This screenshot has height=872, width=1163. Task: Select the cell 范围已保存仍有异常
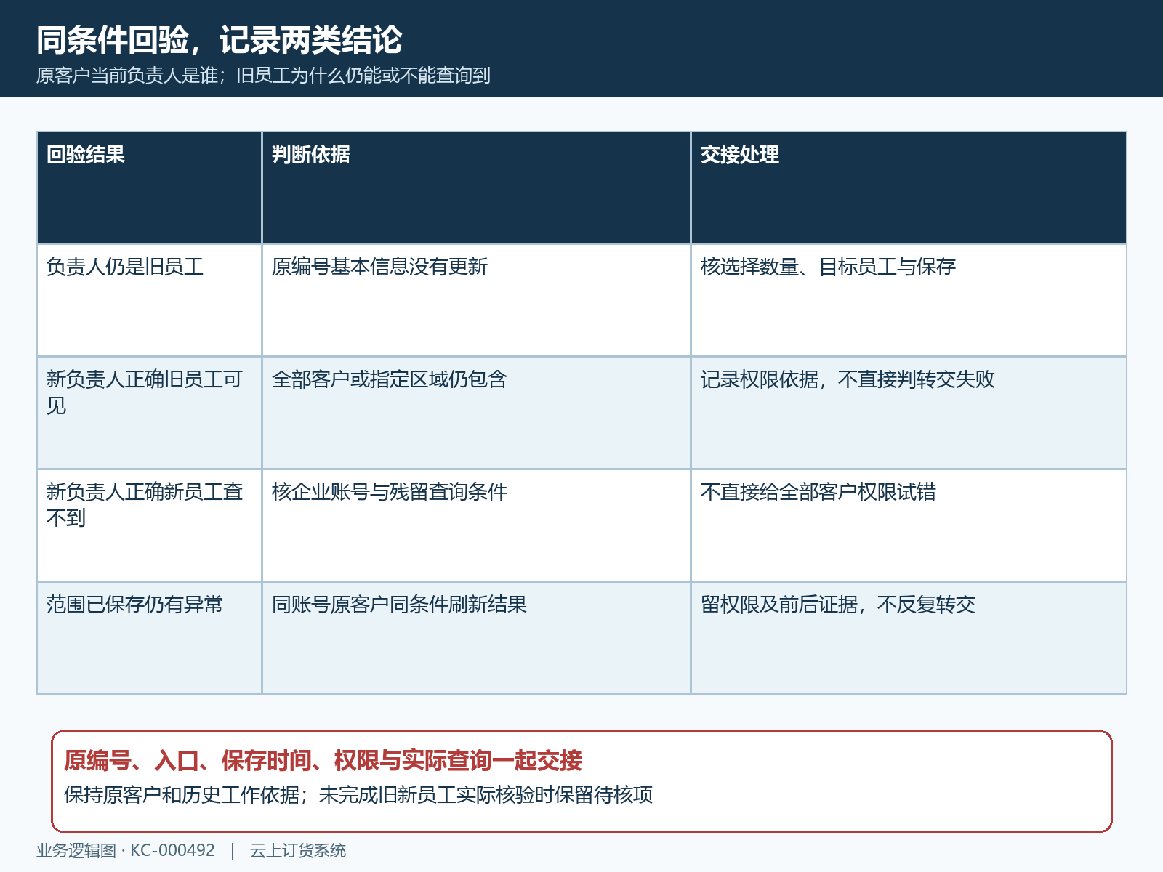coord(149,638)
